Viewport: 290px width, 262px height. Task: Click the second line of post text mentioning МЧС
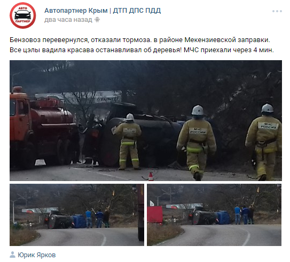(142, 50)
